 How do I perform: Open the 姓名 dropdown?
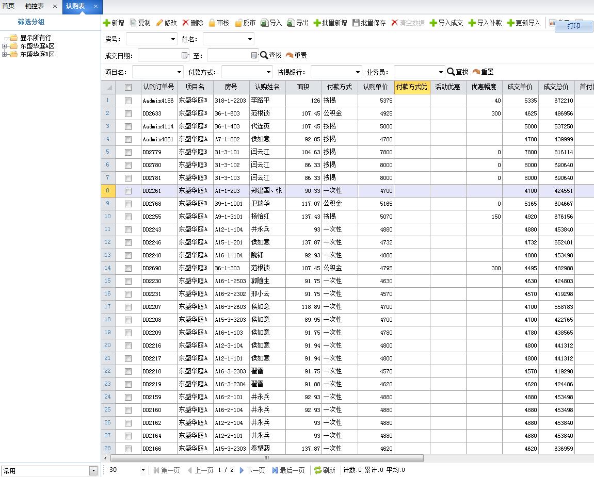(x=250, y=39)
